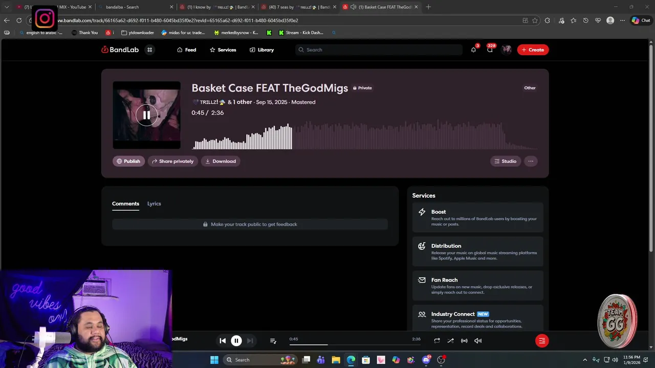Screen dimensions: 655x368
Task: Open track in Studio
Action: click(x=505, y=161)
